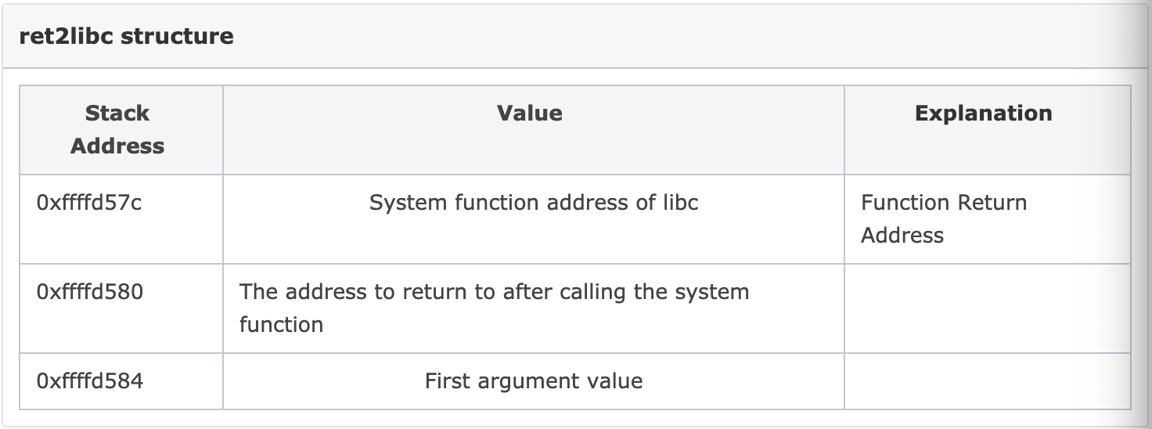This screenshot has width=1152, height=429.
Task: Click 'System function address of libc' value
Action: point(534,203)
